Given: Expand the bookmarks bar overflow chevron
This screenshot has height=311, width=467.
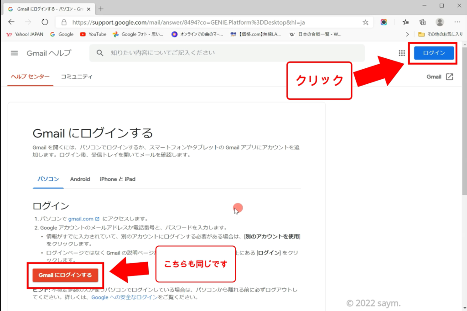Looking at the screenshot, I should click(407, 34).
